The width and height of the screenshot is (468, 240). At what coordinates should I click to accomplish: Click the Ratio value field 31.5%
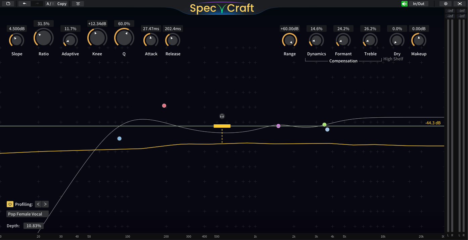44,24
